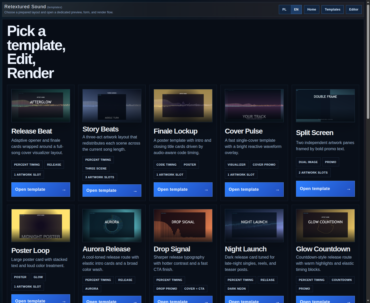Click the AURORA preview thumbnail

tap(112, 225)
